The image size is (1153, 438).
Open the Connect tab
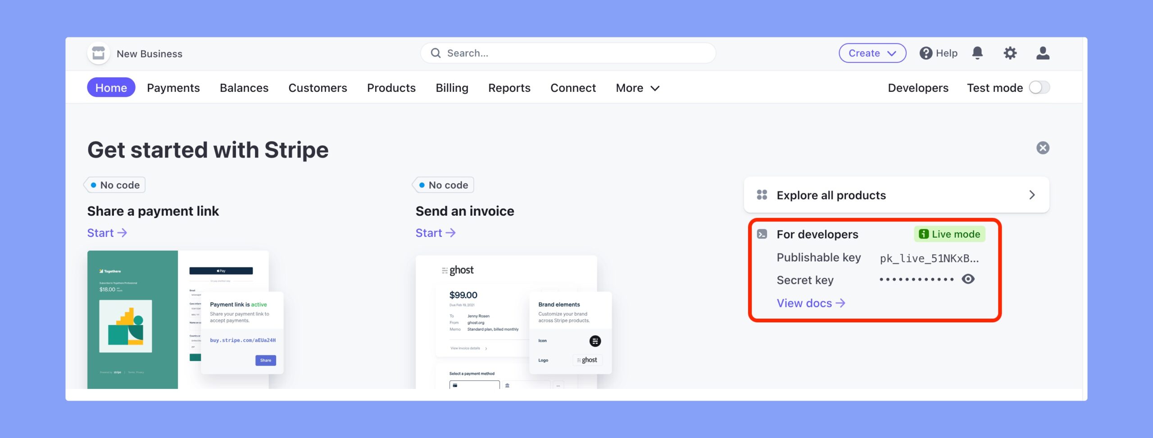pos(573,88)
